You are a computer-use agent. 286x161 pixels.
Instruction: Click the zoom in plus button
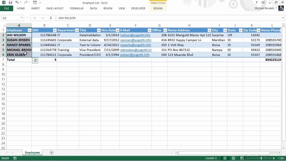pyautogui.click(x=273, y=158)
